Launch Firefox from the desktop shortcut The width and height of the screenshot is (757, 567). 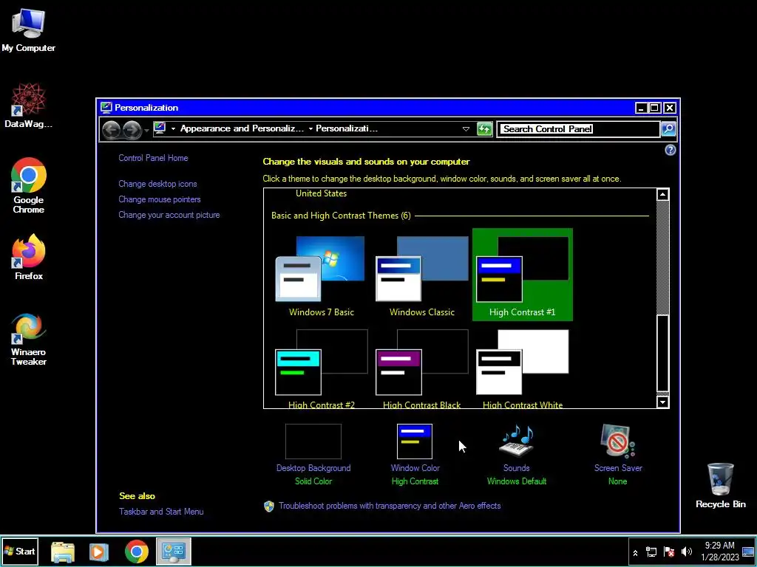pos(29,257)
